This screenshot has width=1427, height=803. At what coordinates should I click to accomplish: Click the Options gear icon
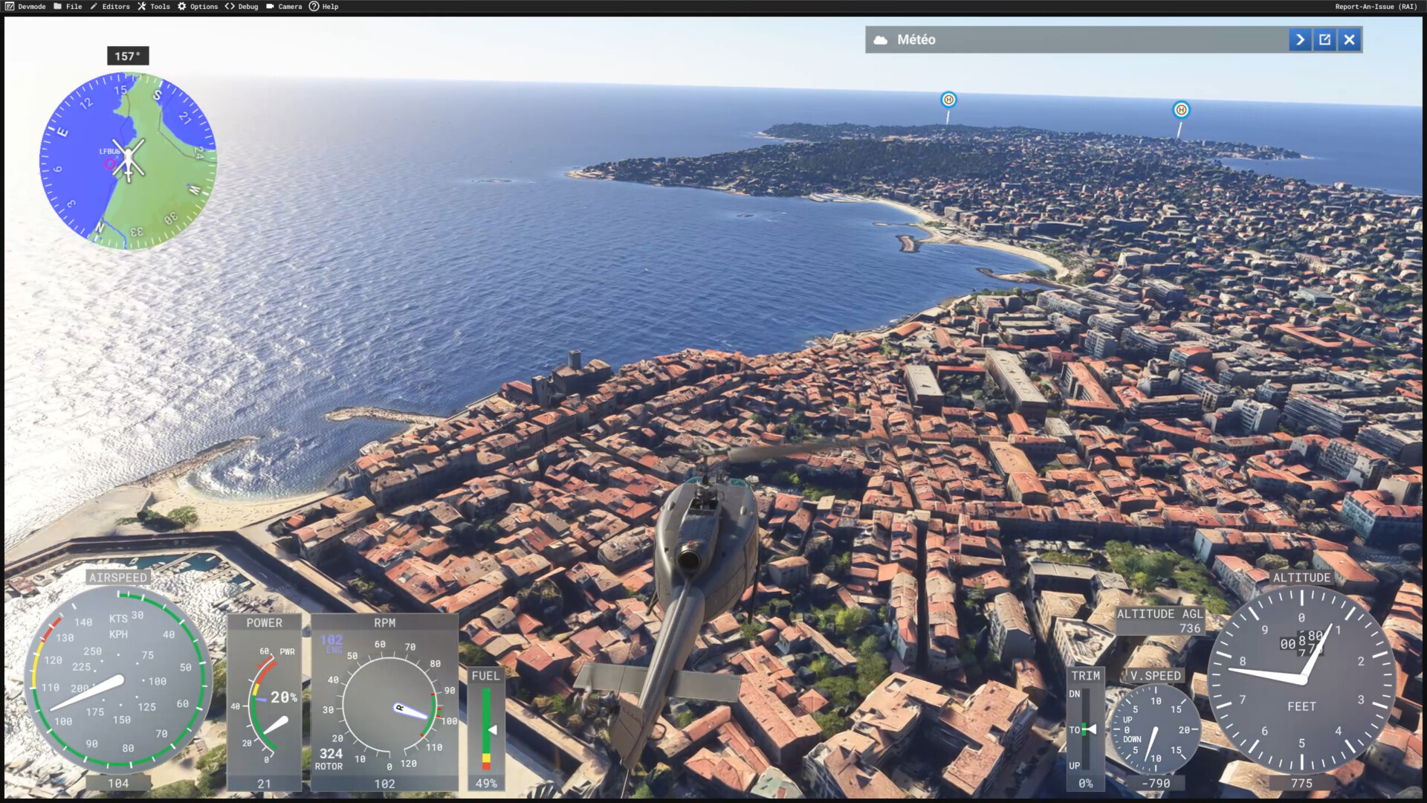181,6
